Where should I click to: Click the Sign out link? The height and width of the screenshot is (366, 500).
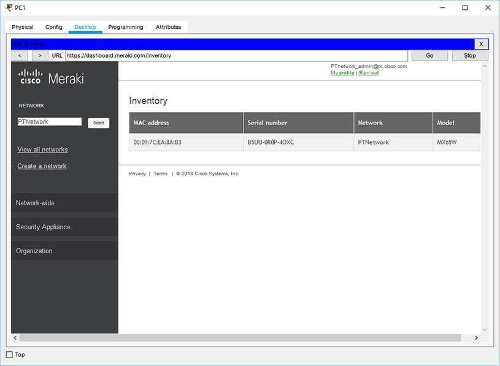(x=369, y=73)
